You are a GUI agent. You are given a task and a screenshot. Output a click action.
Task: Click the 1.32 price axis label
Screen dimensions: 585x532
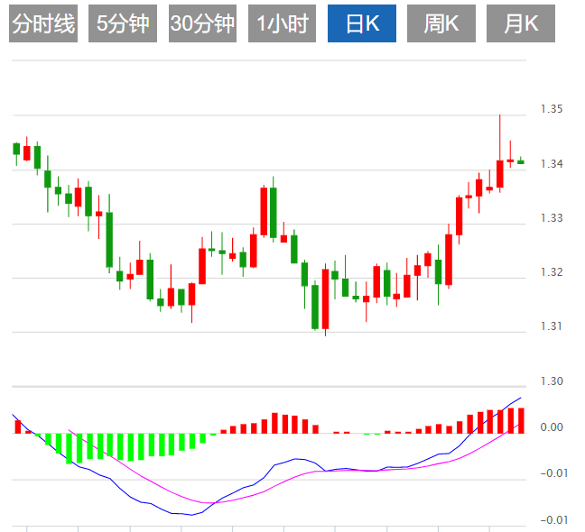552,272
